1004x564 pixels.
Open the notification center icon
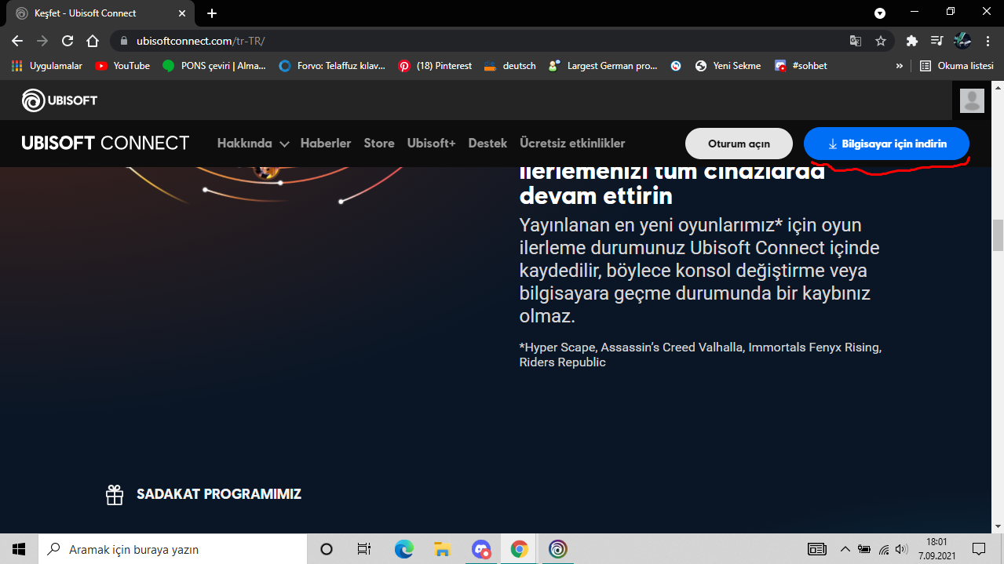coord(979,549)
